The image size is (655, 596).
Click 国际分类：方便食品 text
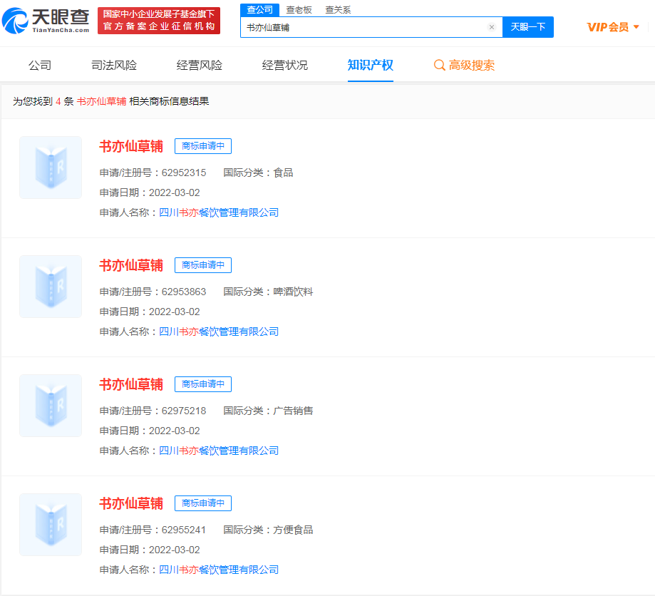pyautogui.click(x=268, y=530)
